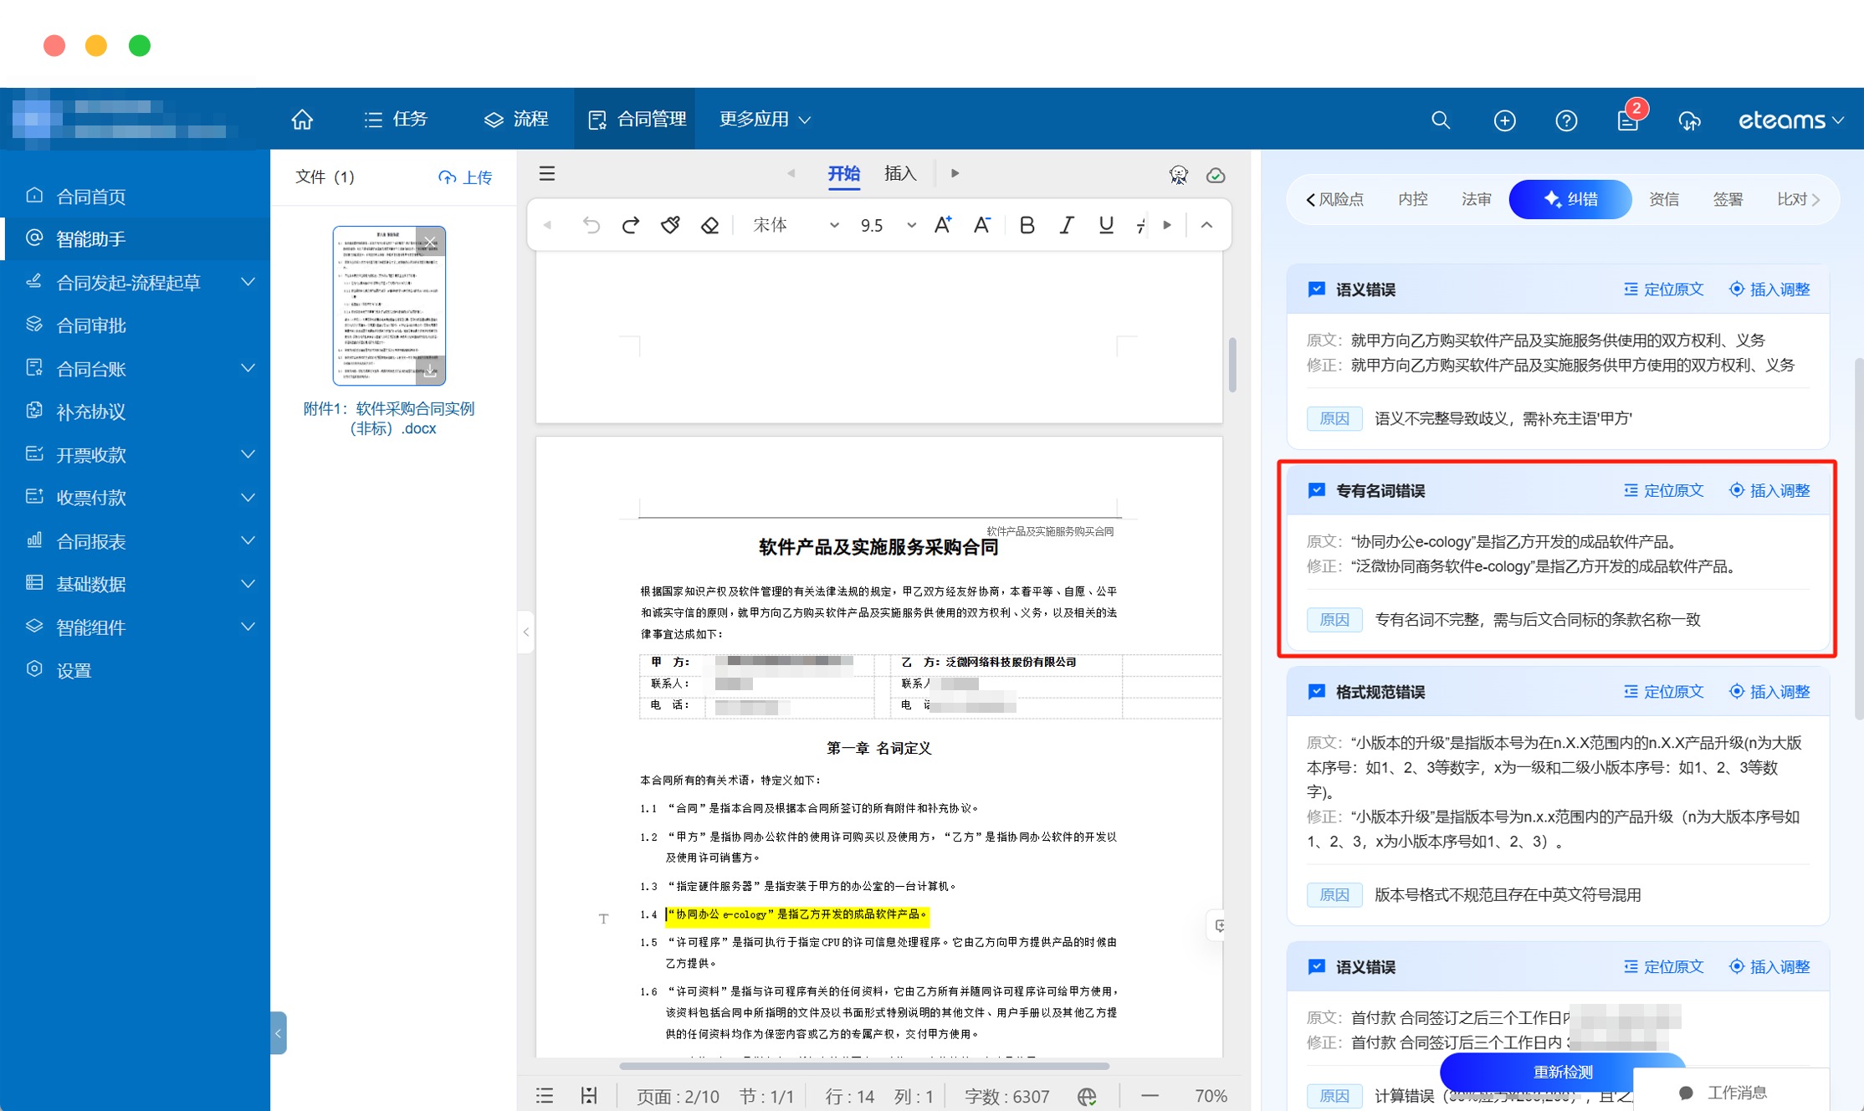Image resolution: width=1864 pixels, height=1111 pixels.
Task: Select the format painter brush tool
Action: pyautogui.click(x=670, y=225)
